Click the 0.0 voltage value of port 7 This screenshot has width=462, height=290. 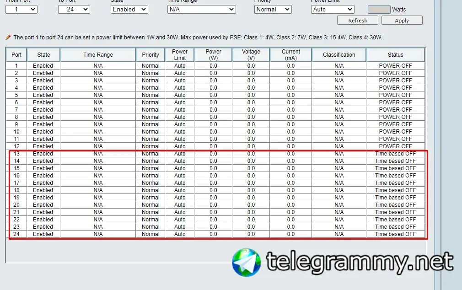(x=251, y=110)
